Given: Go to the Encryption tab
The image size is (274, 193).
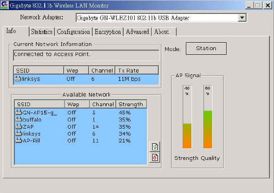Looking at the screenshot, I should pyautogui.click(x=108, y=32).
